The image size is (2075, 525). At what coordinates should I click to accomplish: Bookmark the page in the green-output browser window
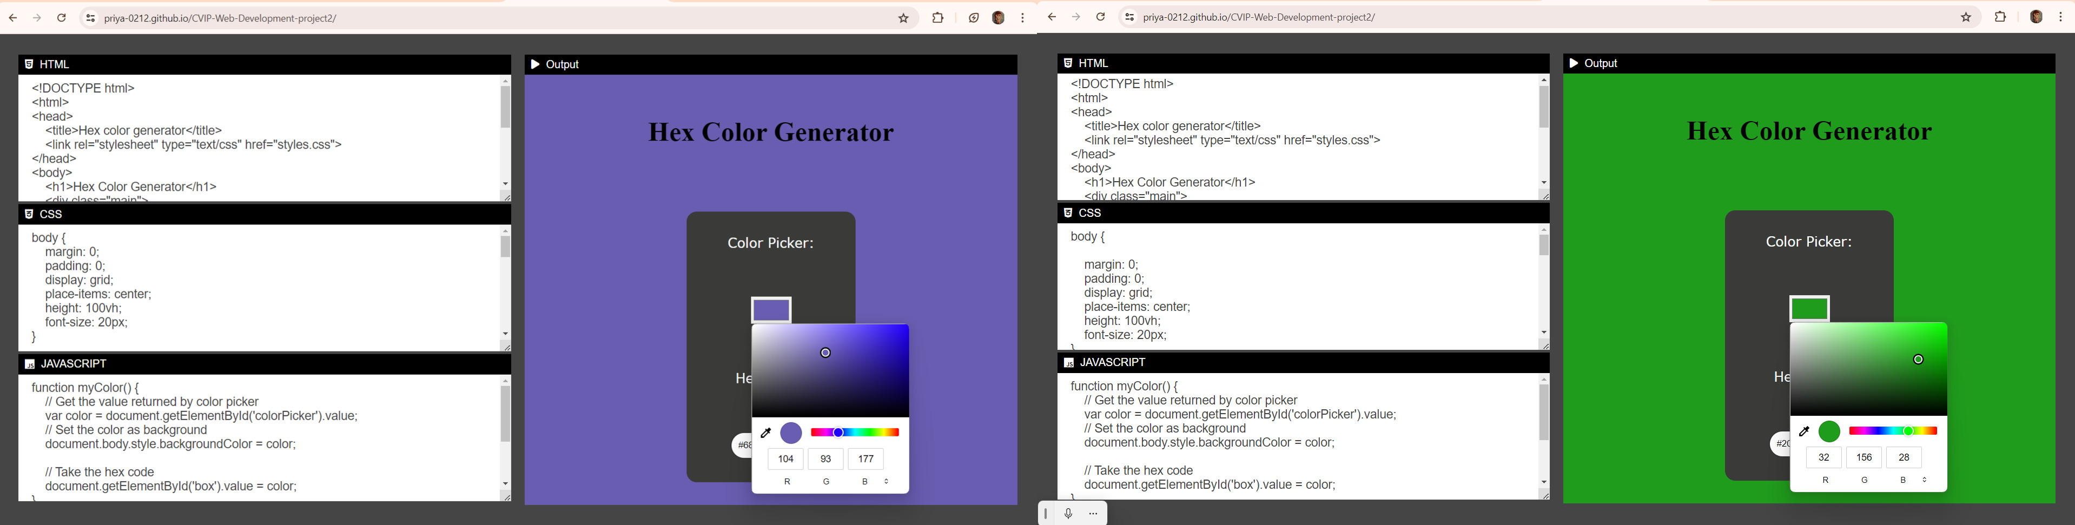(x=1966, y=17)
